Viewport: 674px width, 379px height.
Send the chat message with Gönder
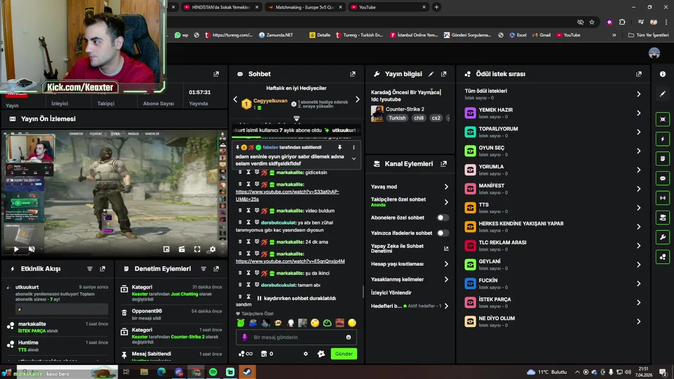344,354
